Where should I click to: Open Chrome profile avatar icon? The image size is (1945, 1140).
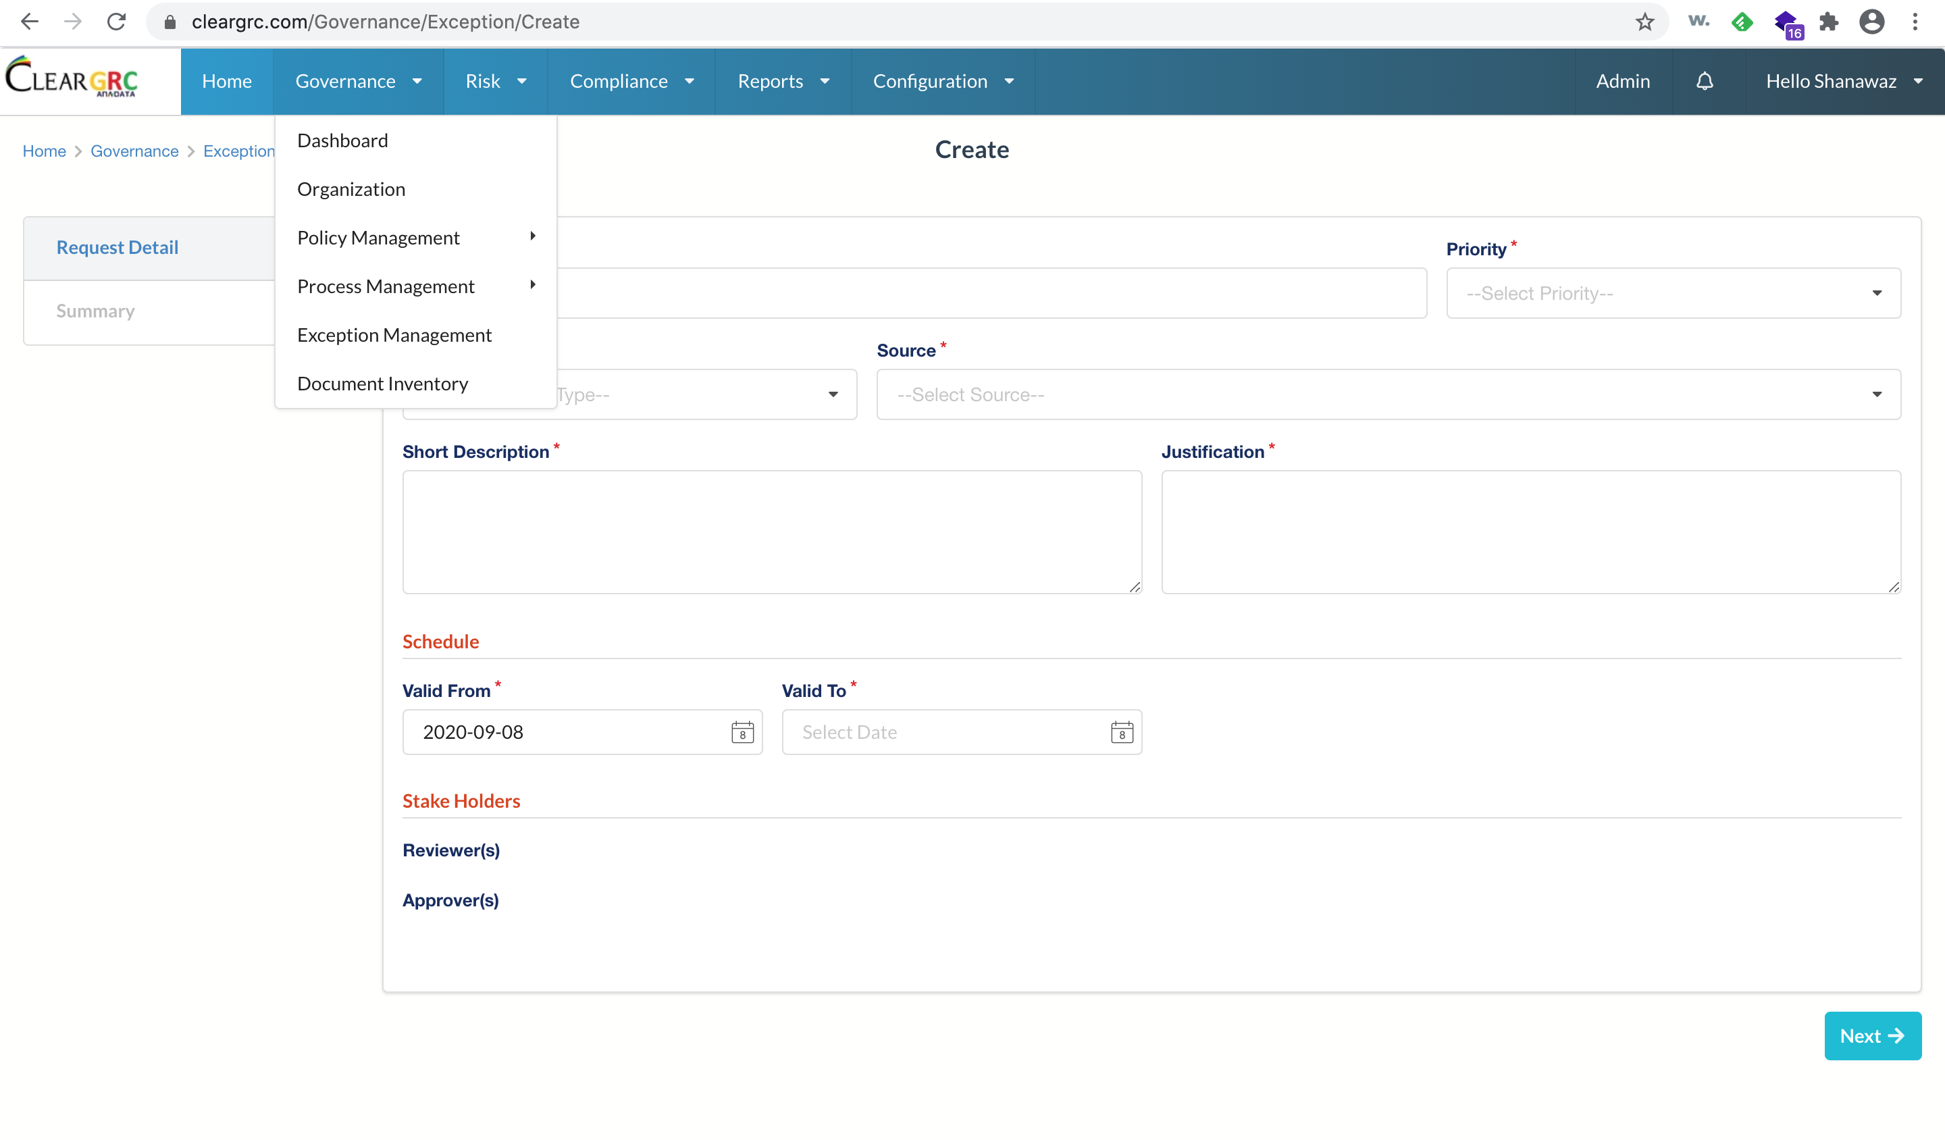point(1871,22)
